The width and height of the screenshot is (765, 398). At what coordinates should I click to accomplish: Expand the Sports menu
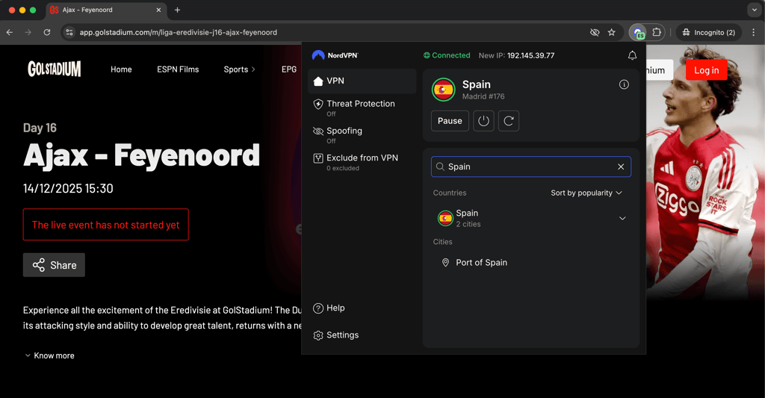pyautogui.click(x=239, y=69)
